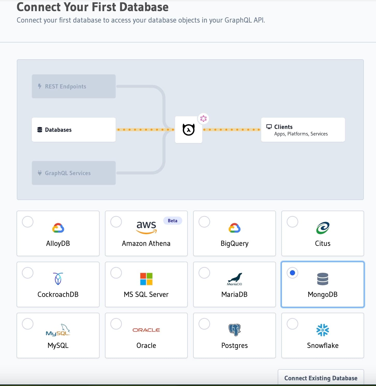Click the MariaDB seal logo
The height and width of the screenshot is (386, 376).
235,279
